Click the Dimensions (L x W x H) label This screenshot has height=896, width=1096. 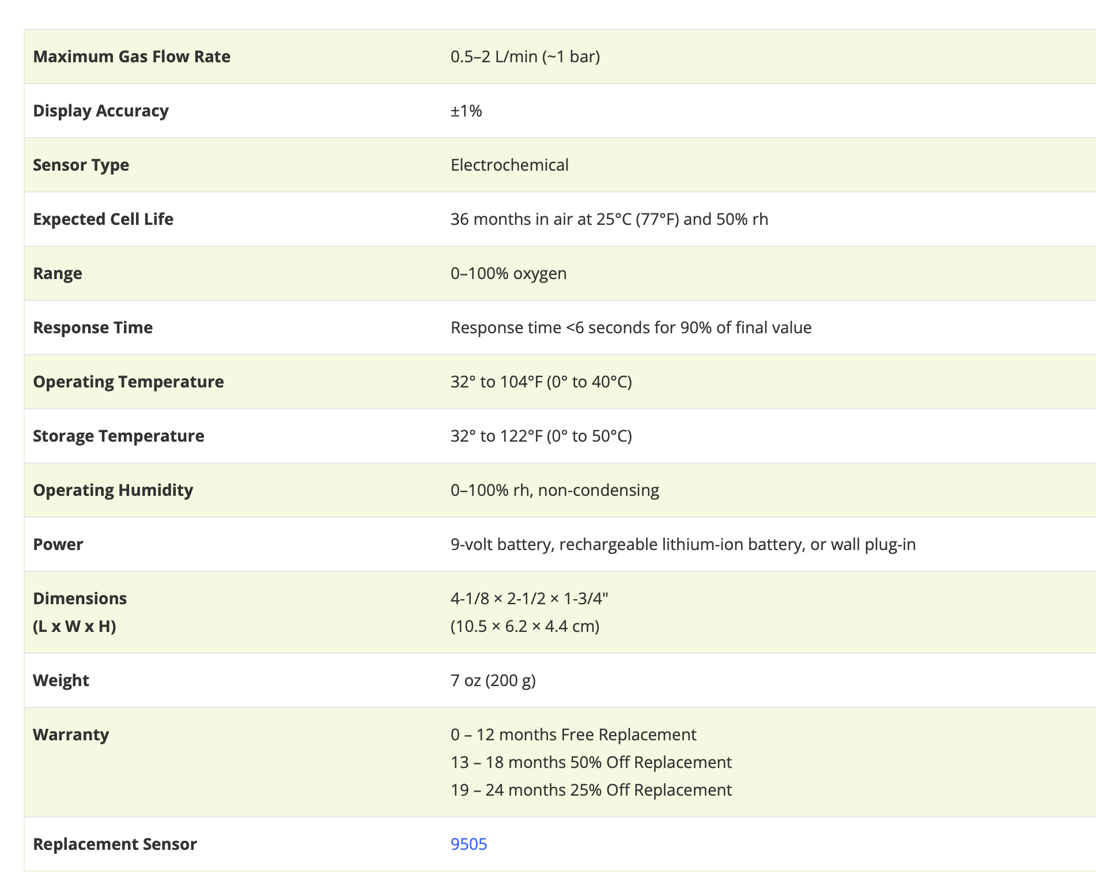[x=80, y=612]
